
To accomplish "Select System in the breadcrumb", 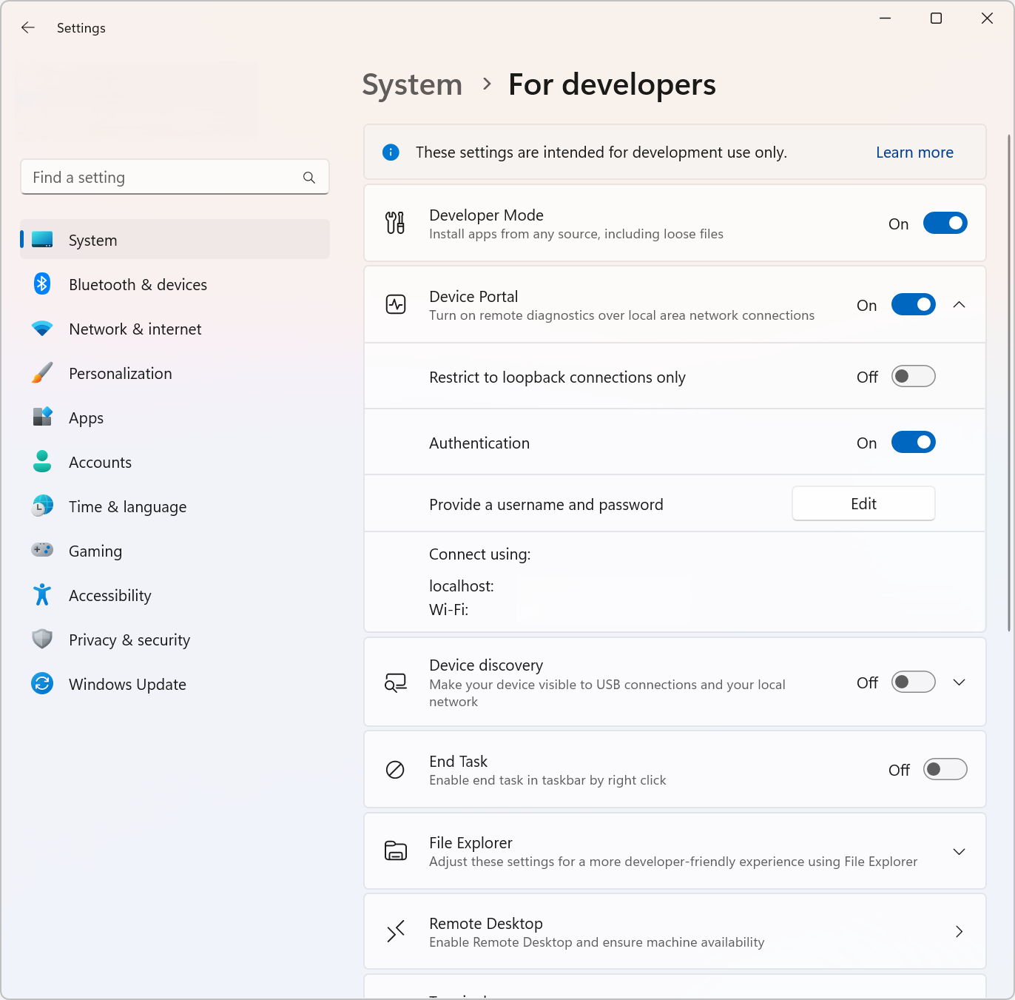I will pyautogui.click(x=412, y=84).
